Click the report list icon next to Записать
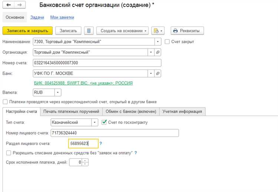This screenshot has height=192, width=278. tap(89, 31)
